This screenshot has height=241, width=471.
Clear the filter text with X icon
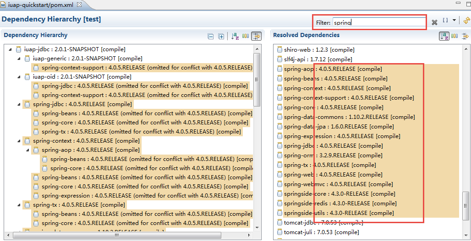click(434, 22)
